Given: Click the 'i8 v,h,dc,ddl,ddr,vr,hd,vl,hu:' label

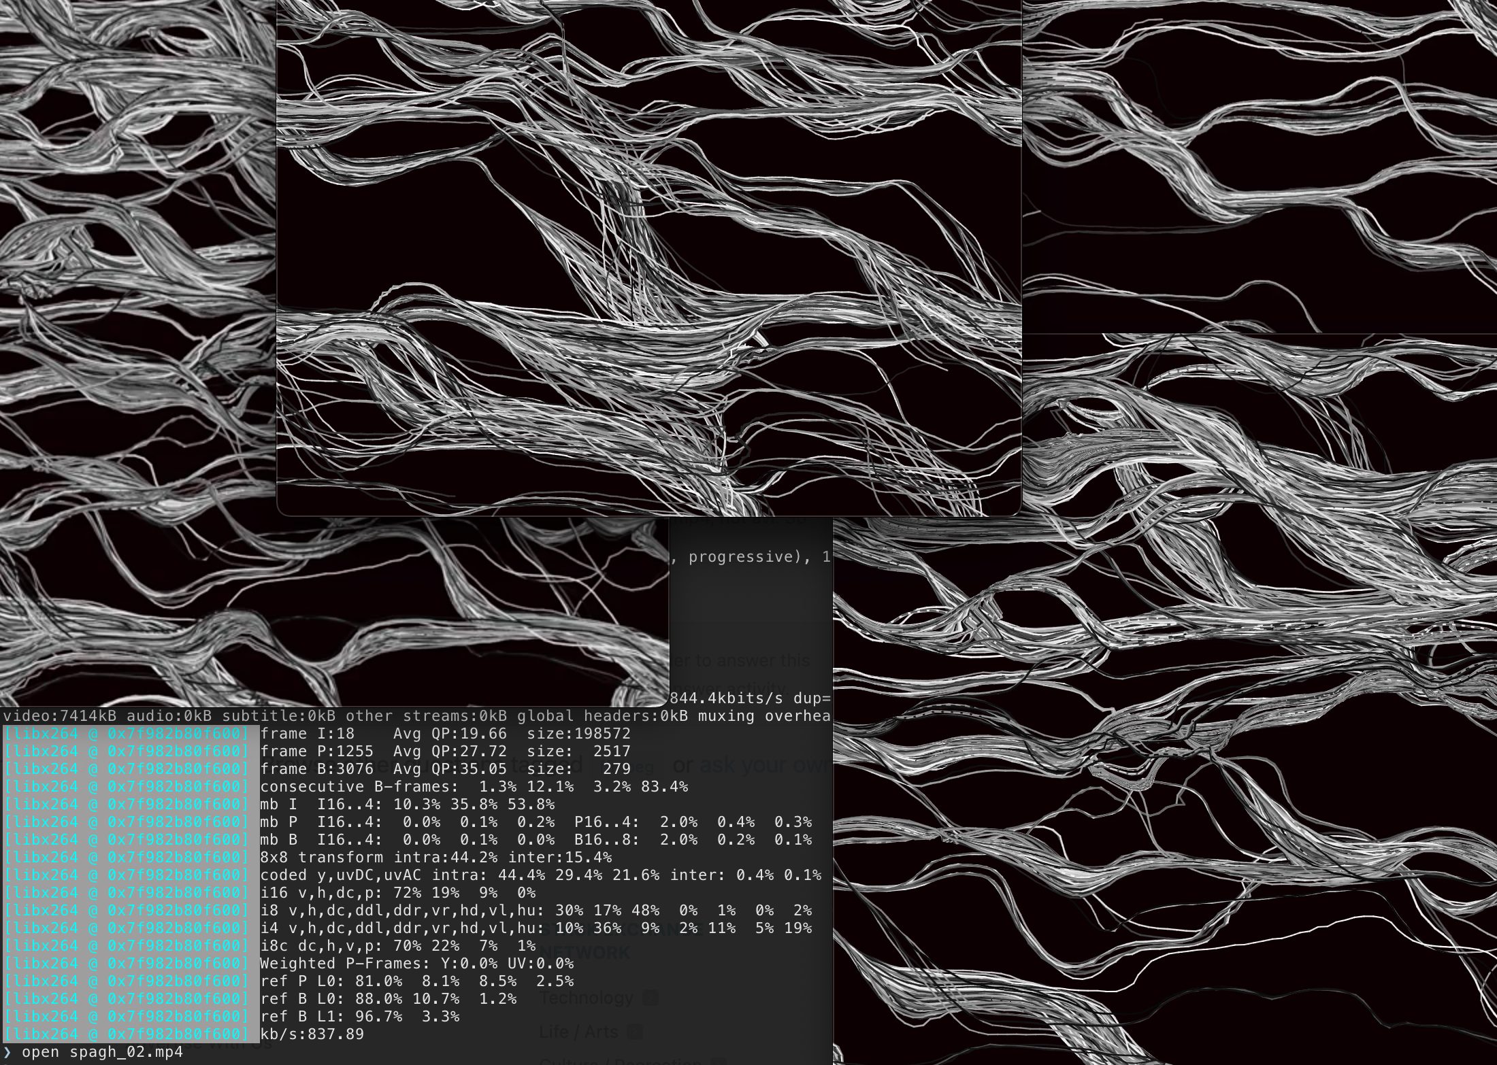Looking at the screenshot, I should click(403, 911).
